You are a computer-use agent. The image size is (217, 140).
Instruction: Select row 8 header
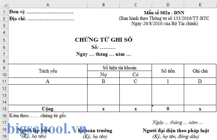[x=4, y=61]
